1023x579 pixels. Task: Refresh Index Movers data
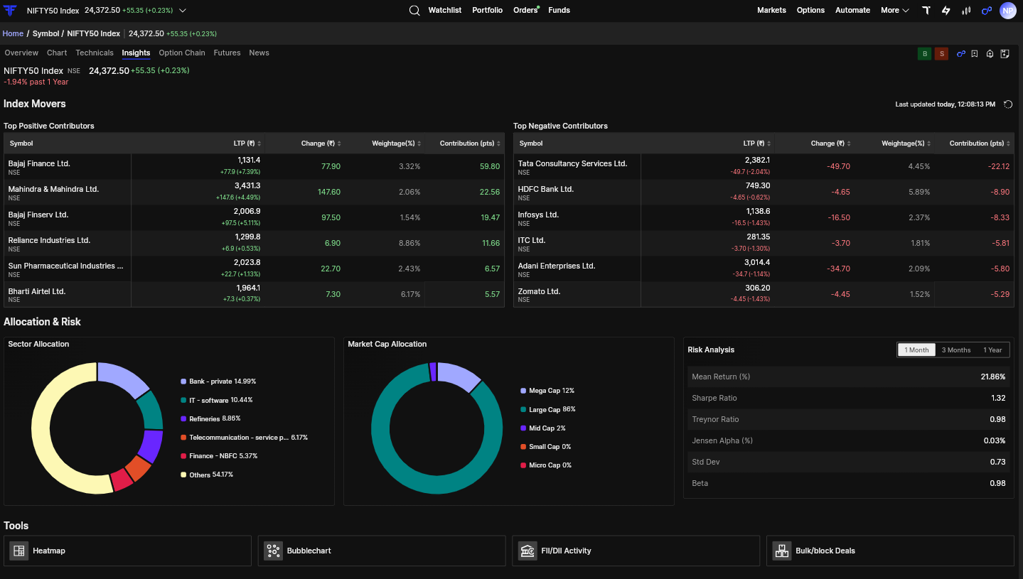tap(1008, 104)
